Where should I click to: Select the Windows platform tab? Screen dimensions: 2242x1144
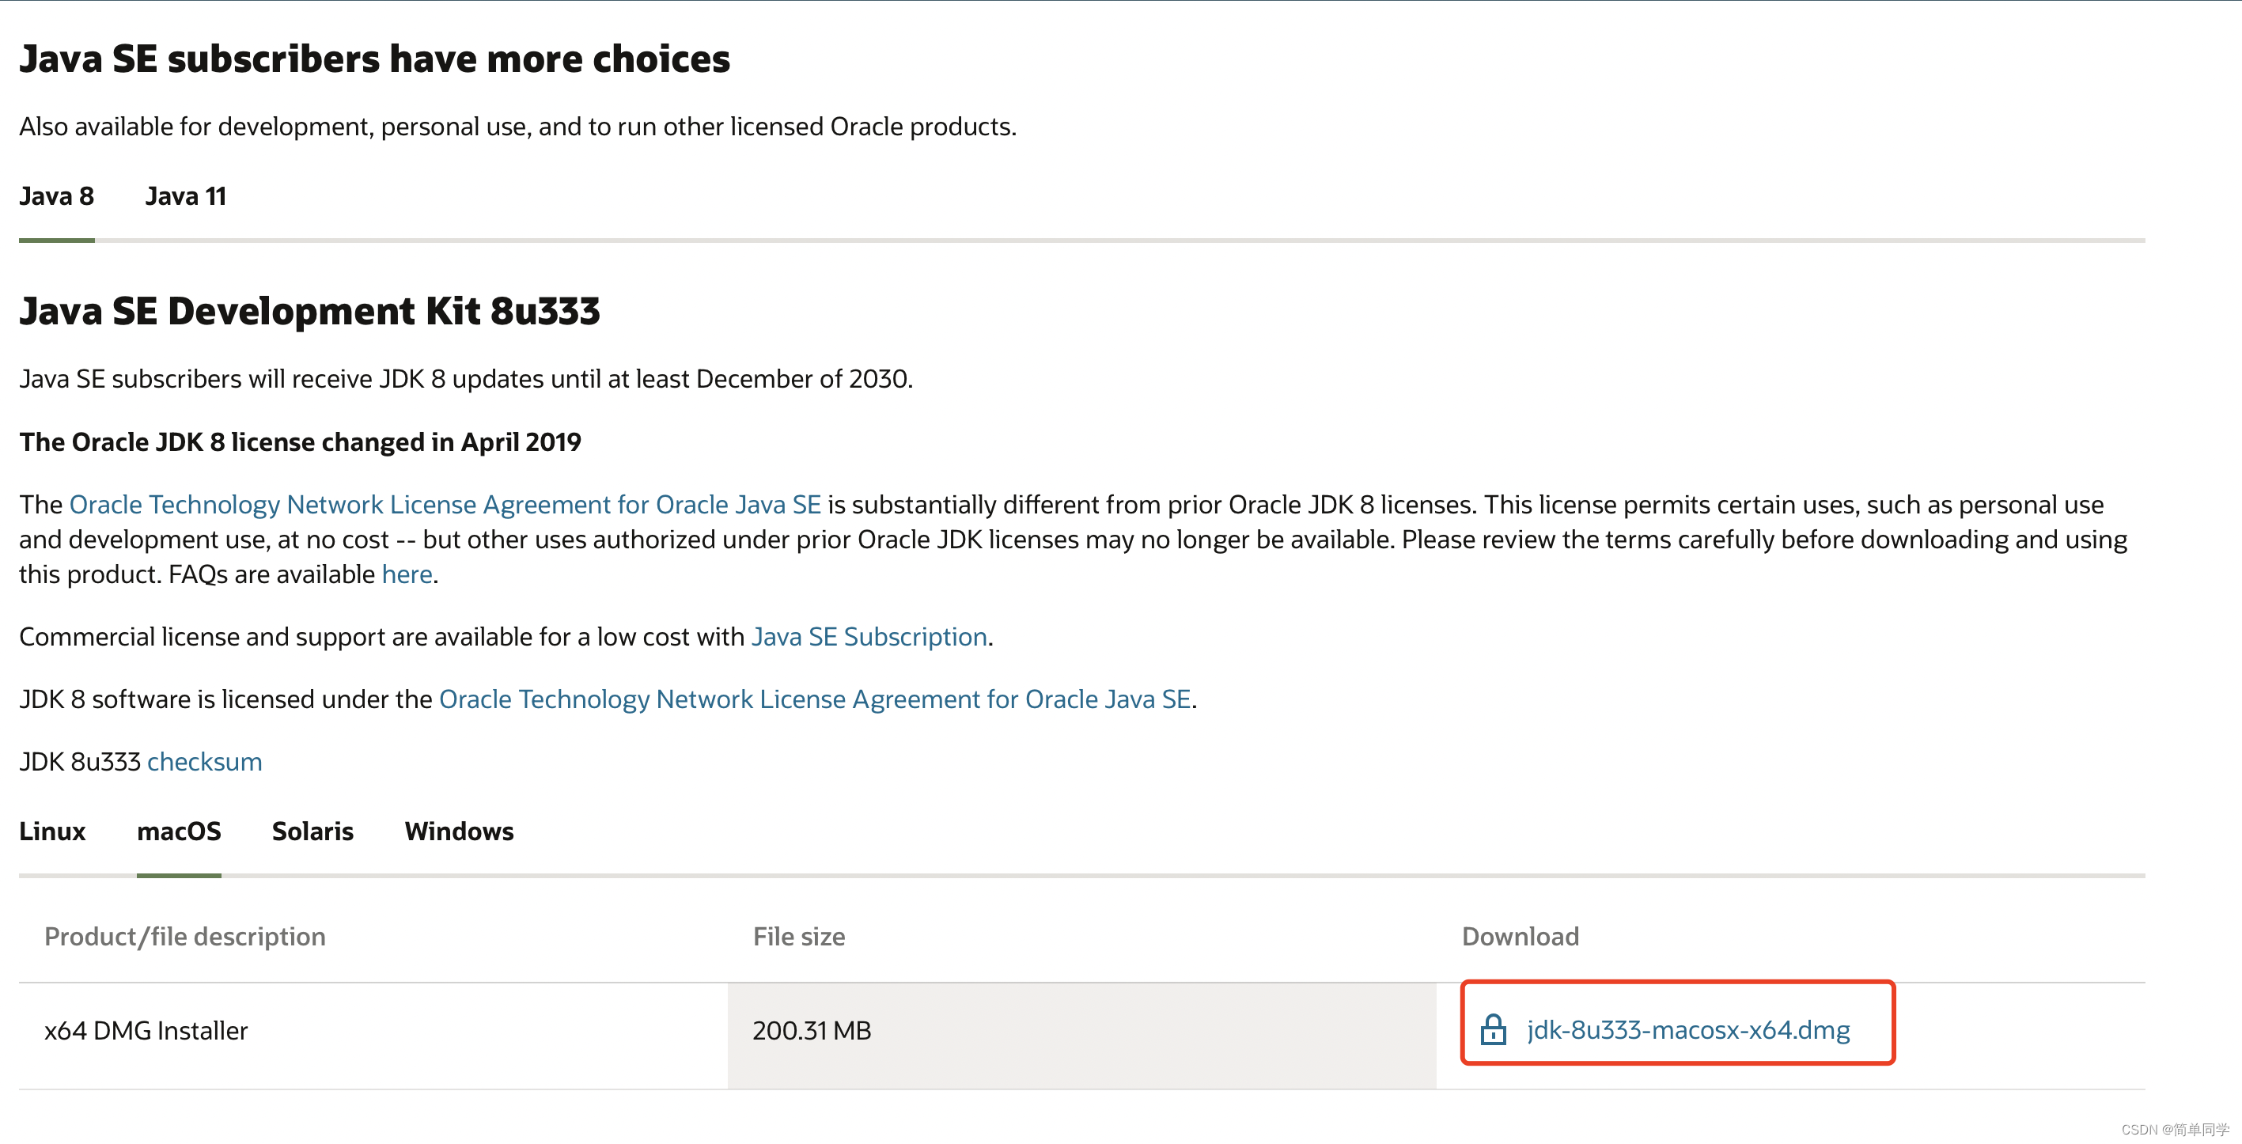coord(459,831)
